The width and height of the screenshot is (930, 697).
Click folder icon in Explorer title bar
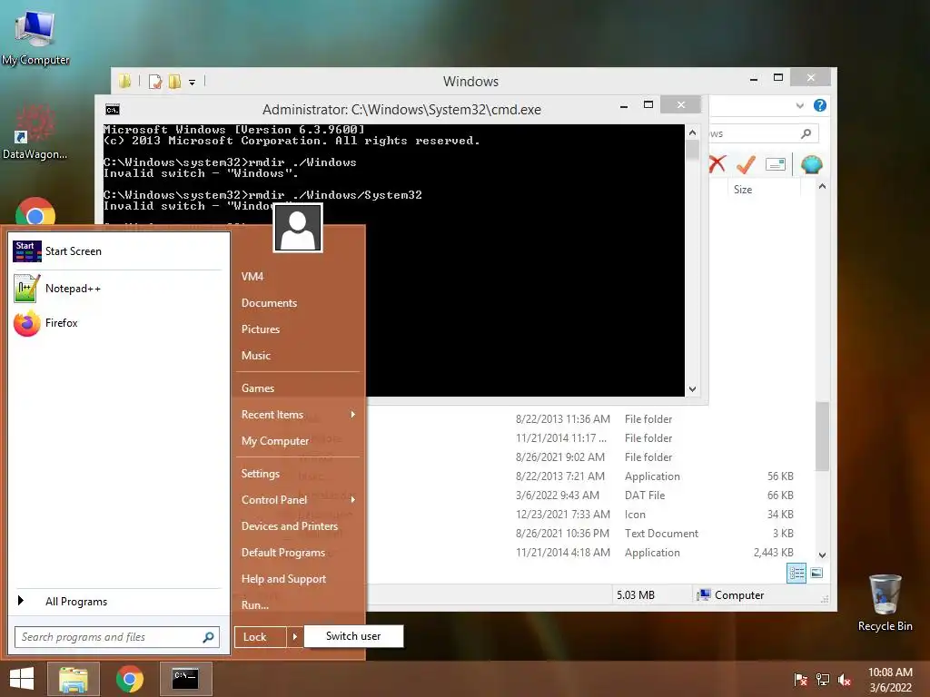coord(124,81)
